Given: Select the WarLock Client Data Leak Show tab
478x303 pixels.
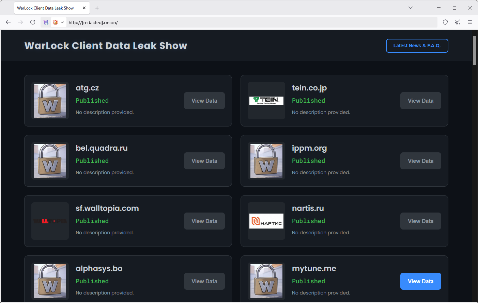Looking at the screenshot, I should [46, 8].
